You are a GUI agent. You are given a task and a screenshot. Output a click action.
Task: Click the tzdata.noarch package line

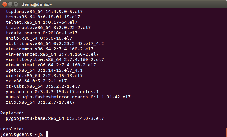point(41,33)
